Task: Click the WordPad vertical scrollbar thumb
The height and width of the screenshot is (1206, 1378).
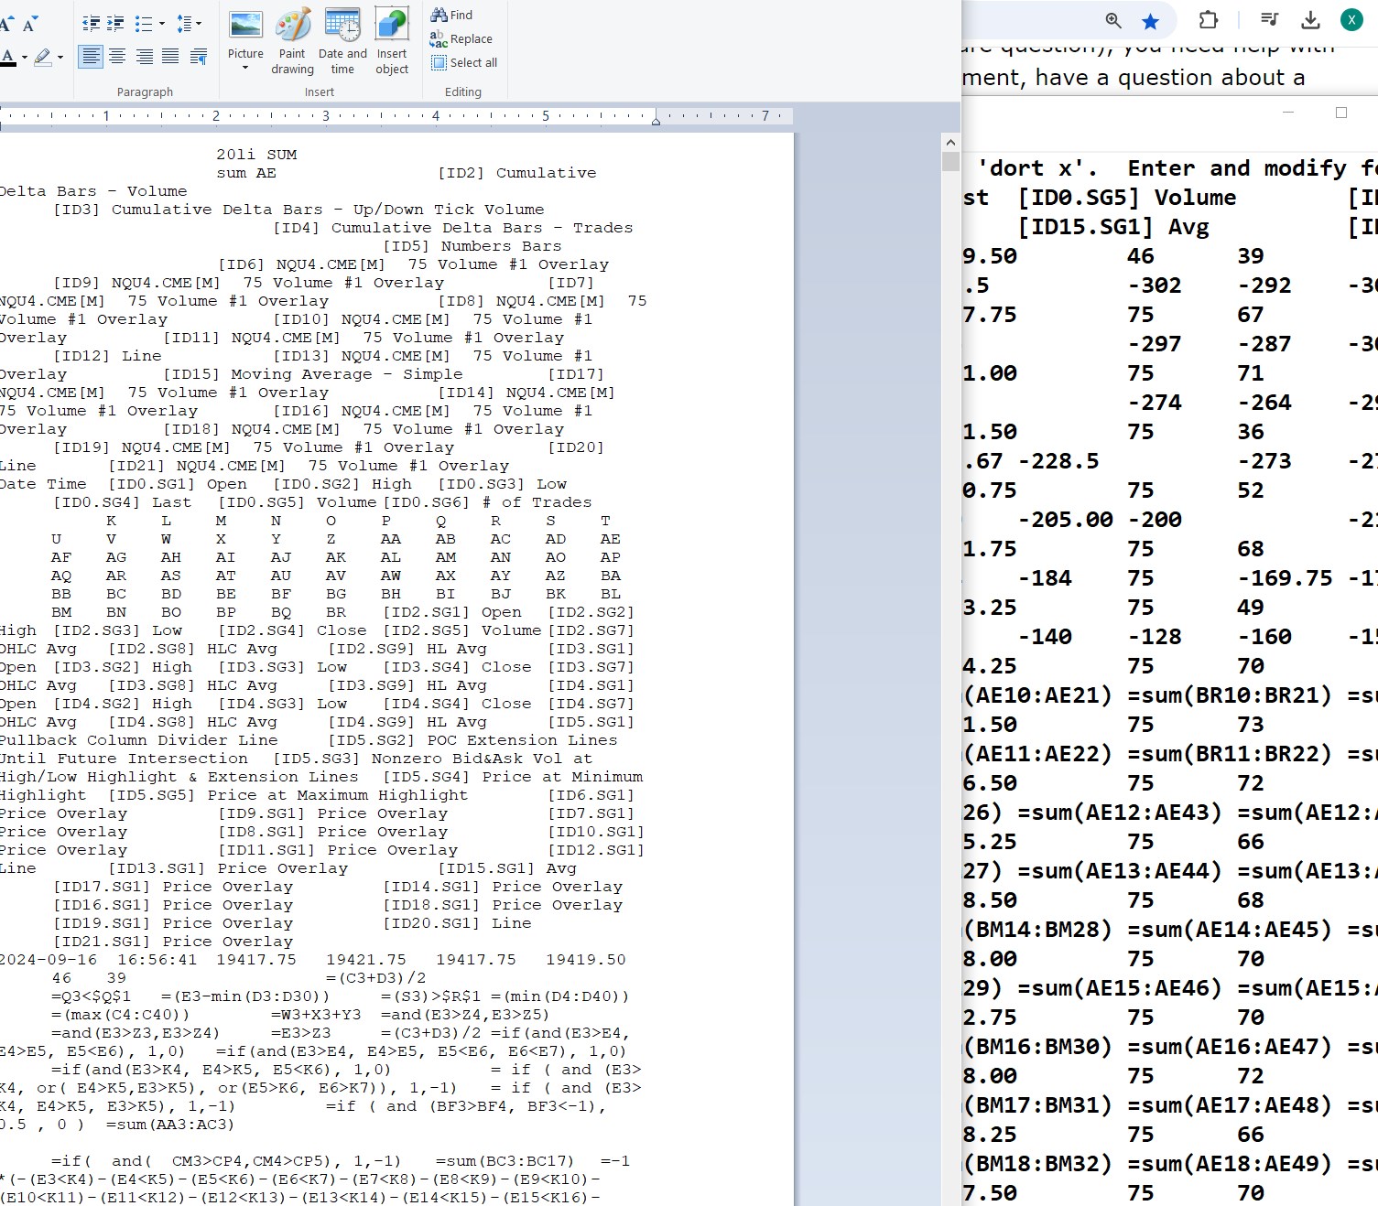Action: click(950, 161)
